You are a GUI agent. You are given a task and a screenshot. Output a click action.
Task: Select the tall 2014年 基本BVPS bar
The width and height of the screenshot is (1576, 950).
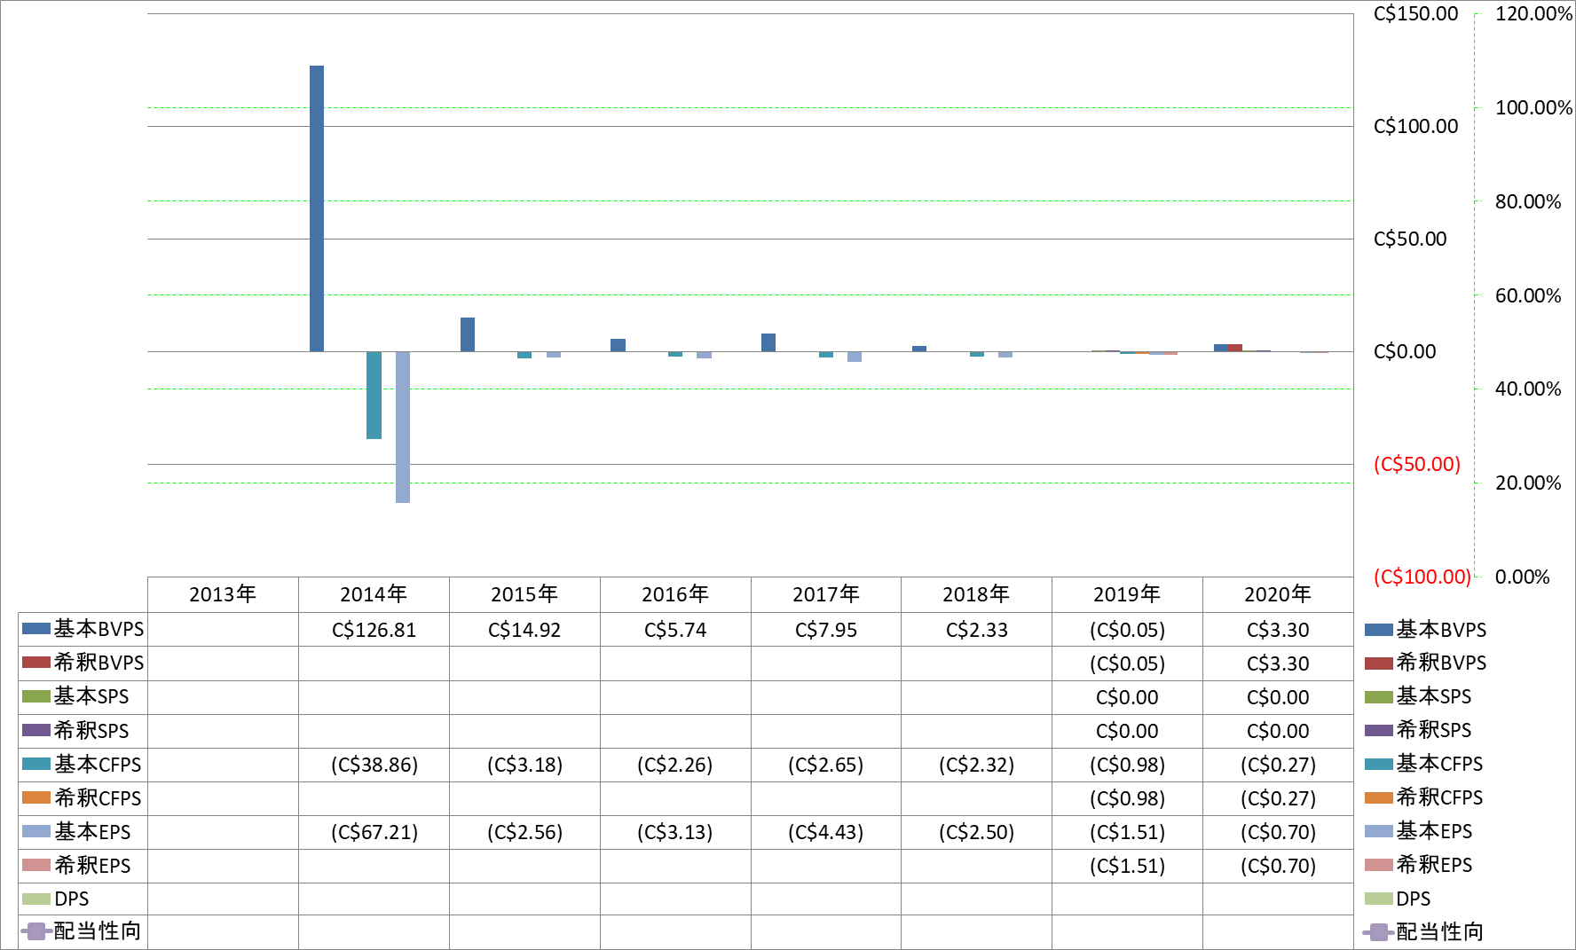317,208
